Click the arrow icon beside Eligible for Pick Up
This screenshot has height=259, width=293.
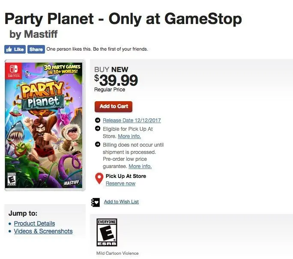point(98,128)
